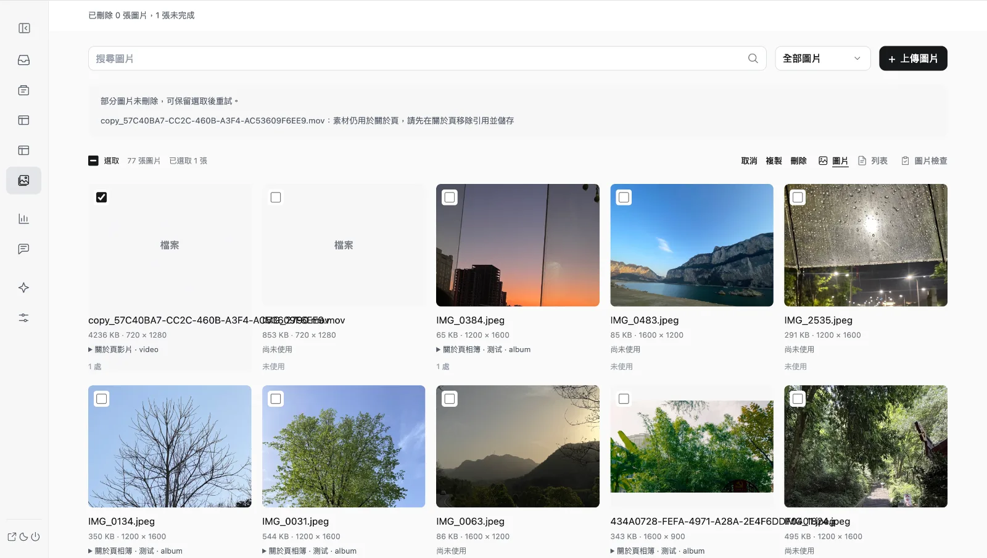Click the 上傳圖片 upload button
The width and height of the screenshot is (987, 558).
point(913,59)
